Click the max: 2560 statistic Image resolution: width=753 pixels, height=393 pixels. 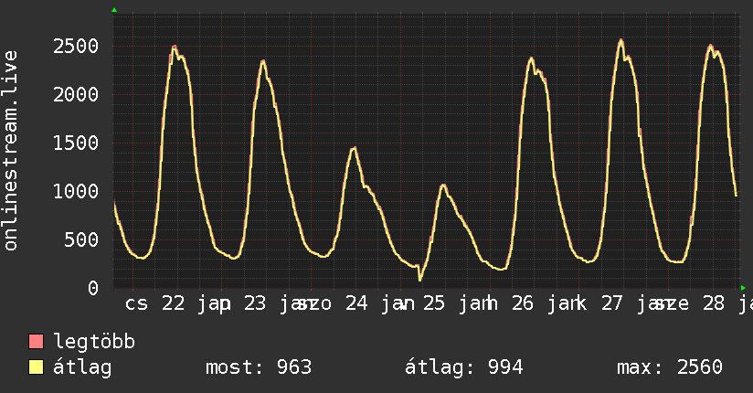pyautogui.click(x=670, y=367)
